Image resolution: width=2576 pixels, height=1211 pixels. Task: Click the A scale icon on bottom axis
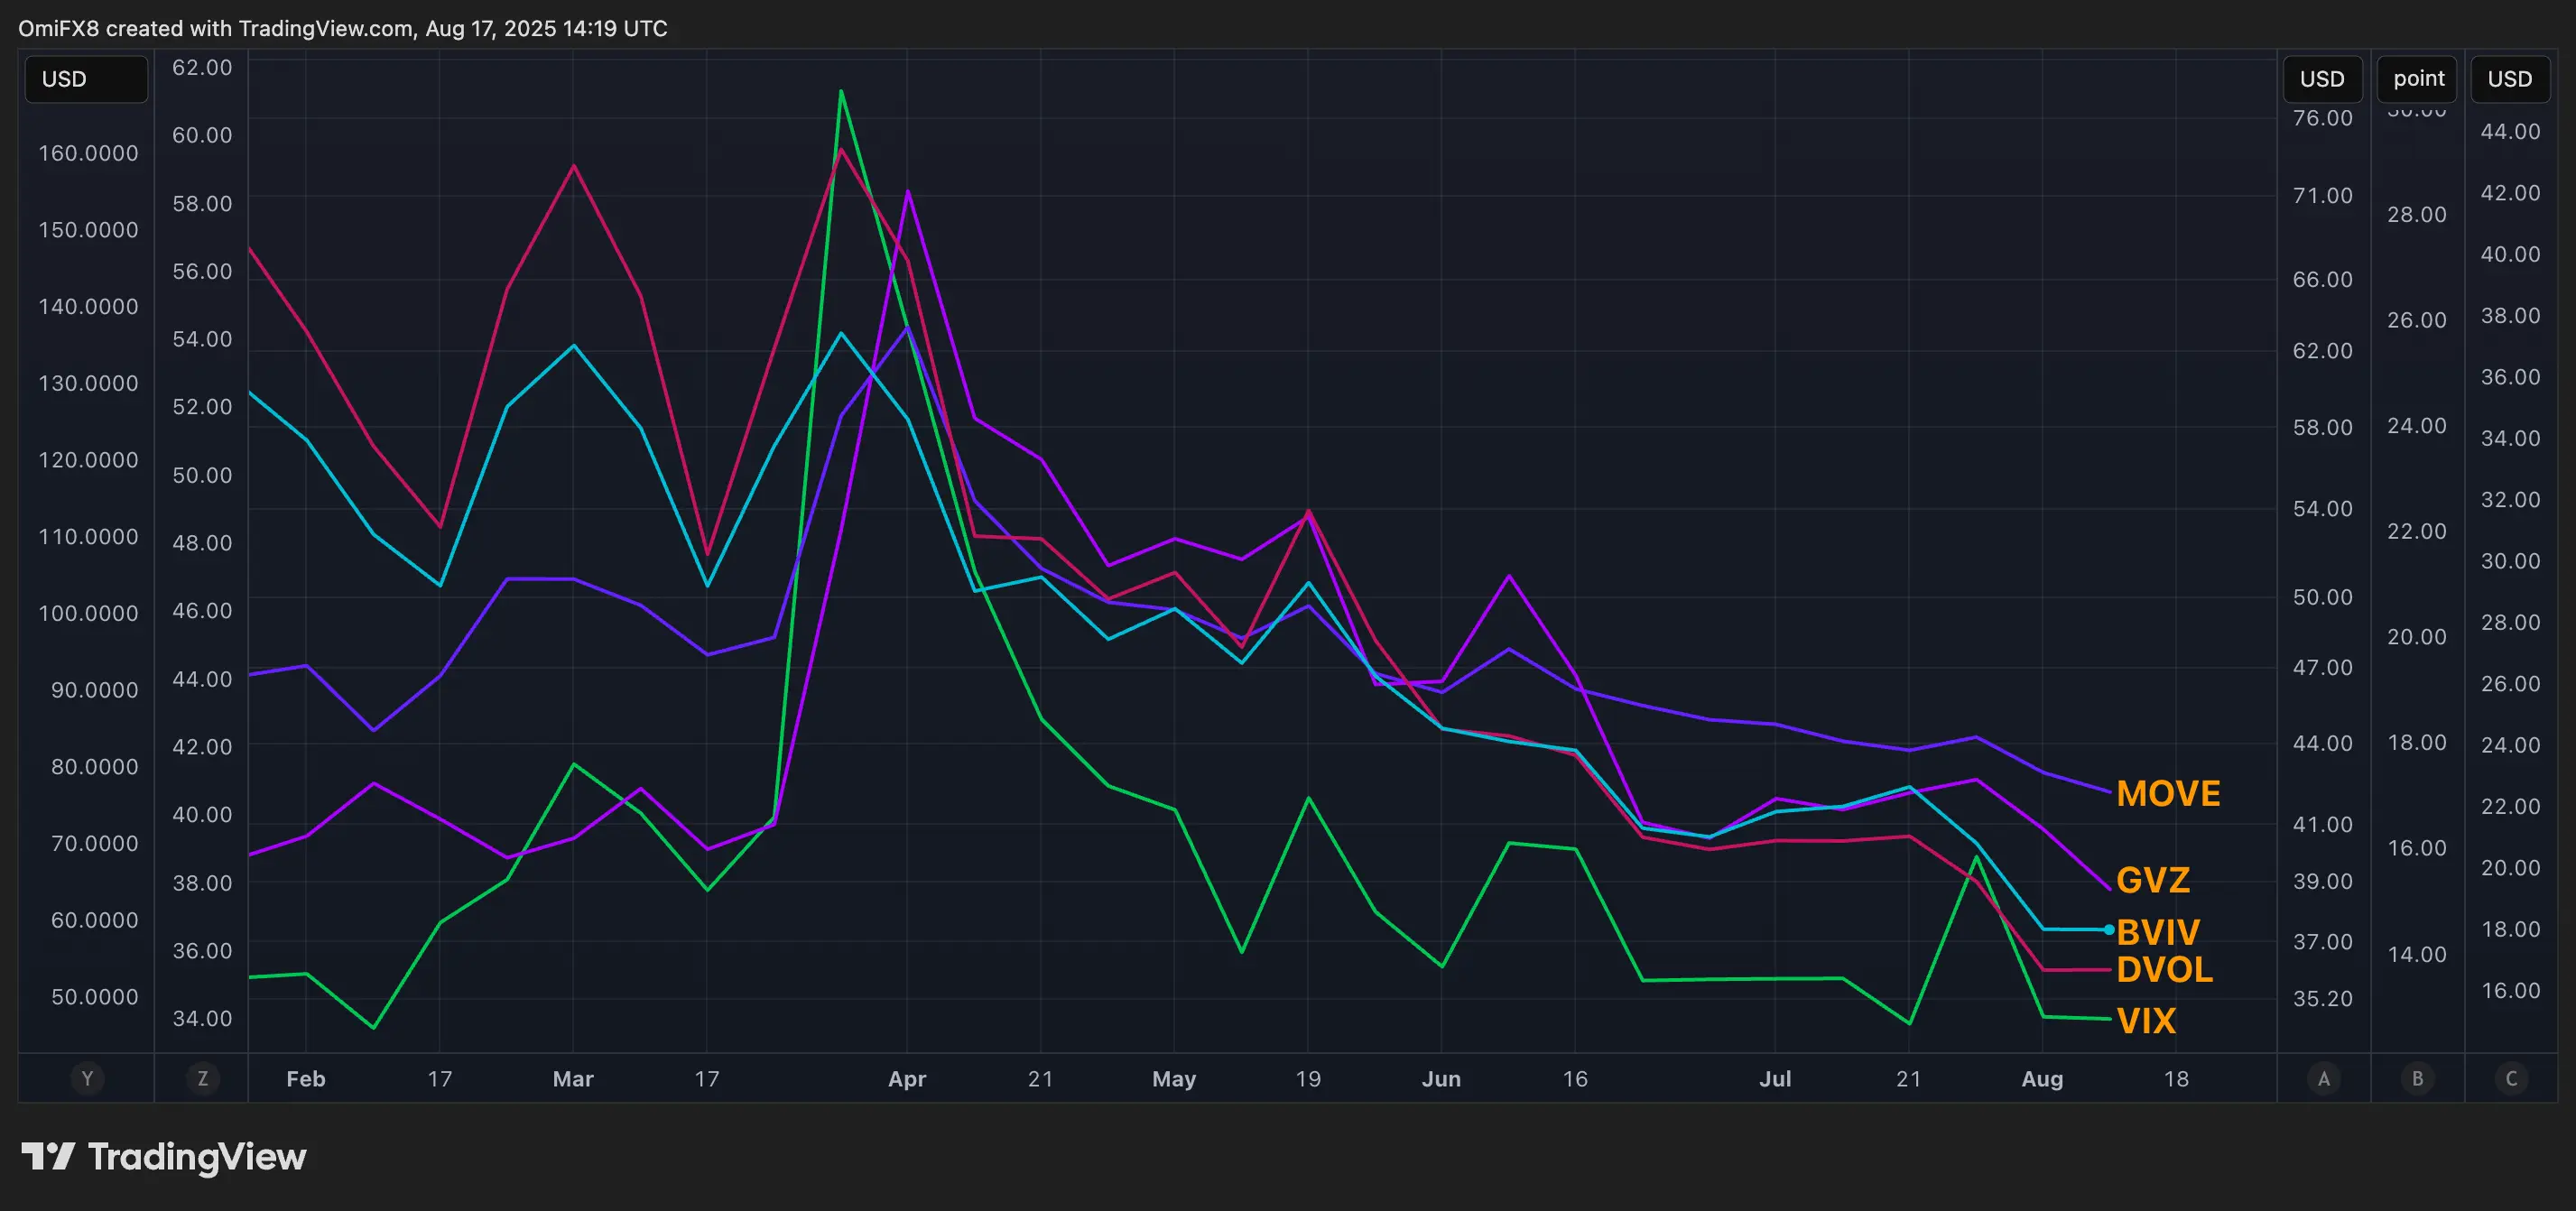(x=2324, y=1079)
